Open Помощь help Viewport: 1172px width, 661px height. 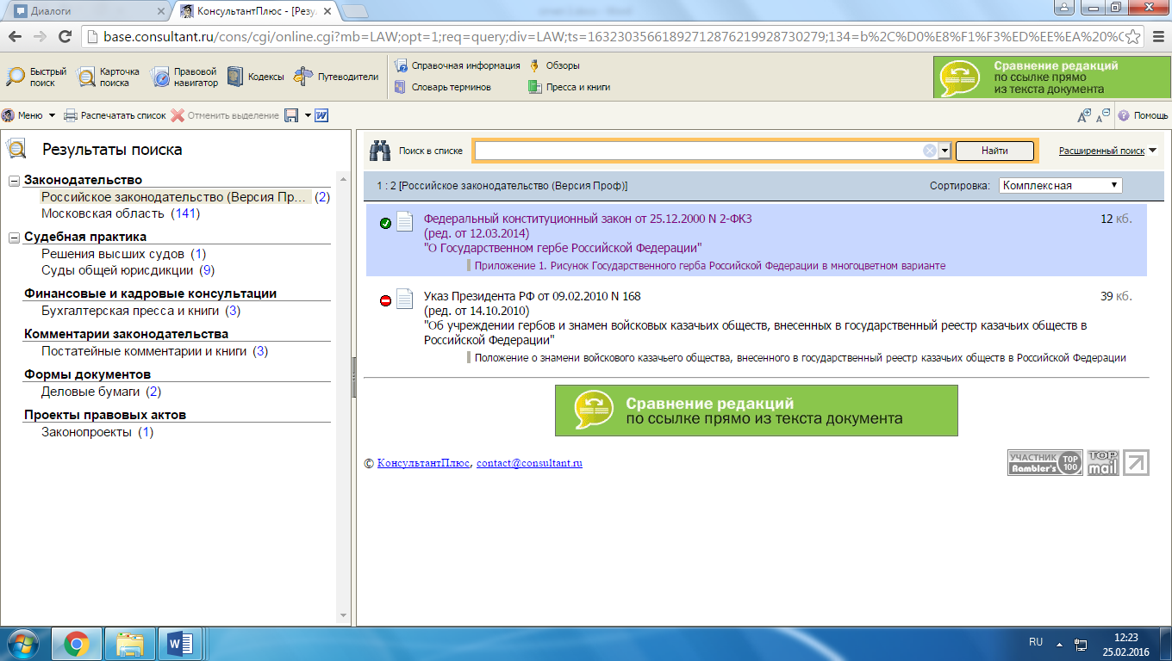pyautogui.click(x=1144, y=115)
